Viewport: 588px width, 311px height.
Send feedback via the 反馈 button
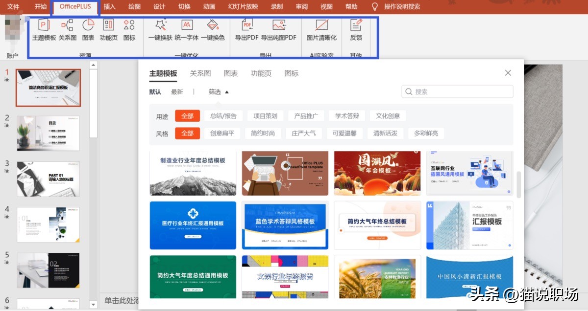[x=355, y=30]
